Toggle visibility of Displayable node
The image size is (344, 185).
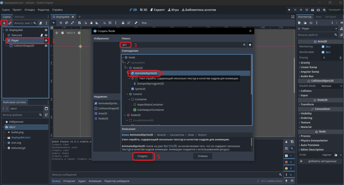point(46,30)
